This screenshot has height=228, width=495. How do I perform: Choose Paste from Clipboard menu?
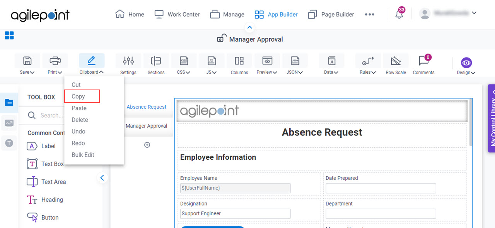pyautogui.click(x=79, y=108)
